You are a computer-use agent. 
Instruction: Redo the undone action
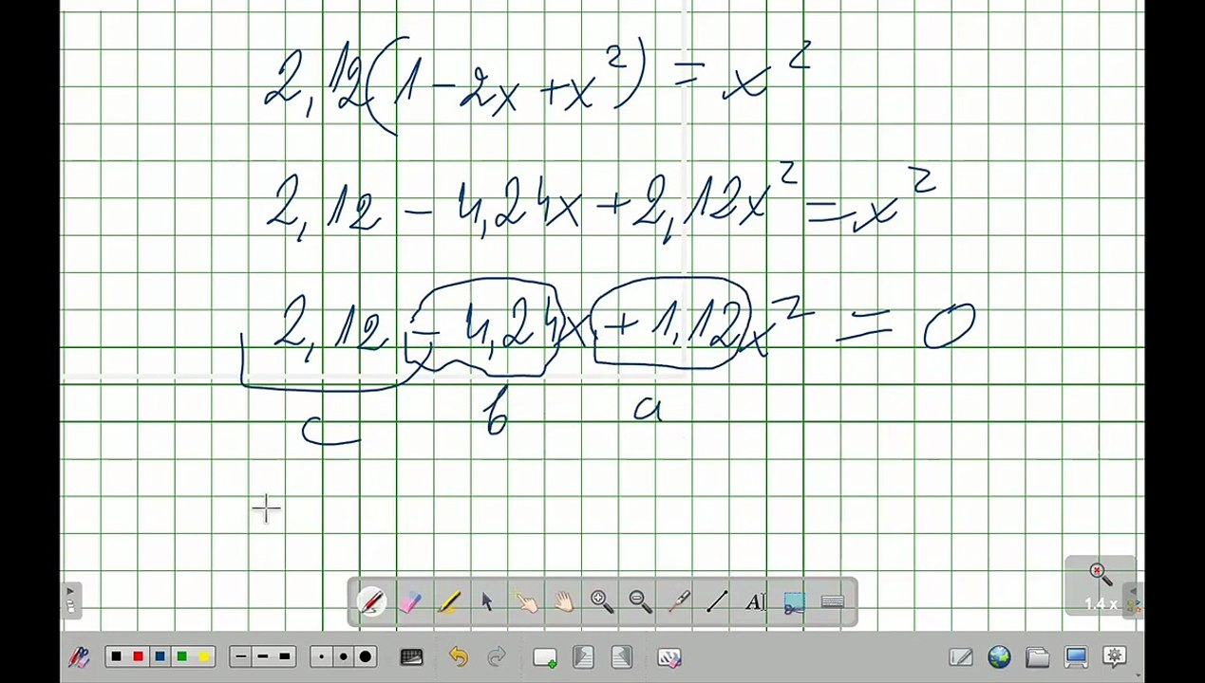point(496,656)
